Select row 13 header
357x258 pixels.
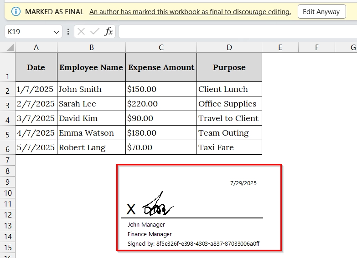point(7,226)
